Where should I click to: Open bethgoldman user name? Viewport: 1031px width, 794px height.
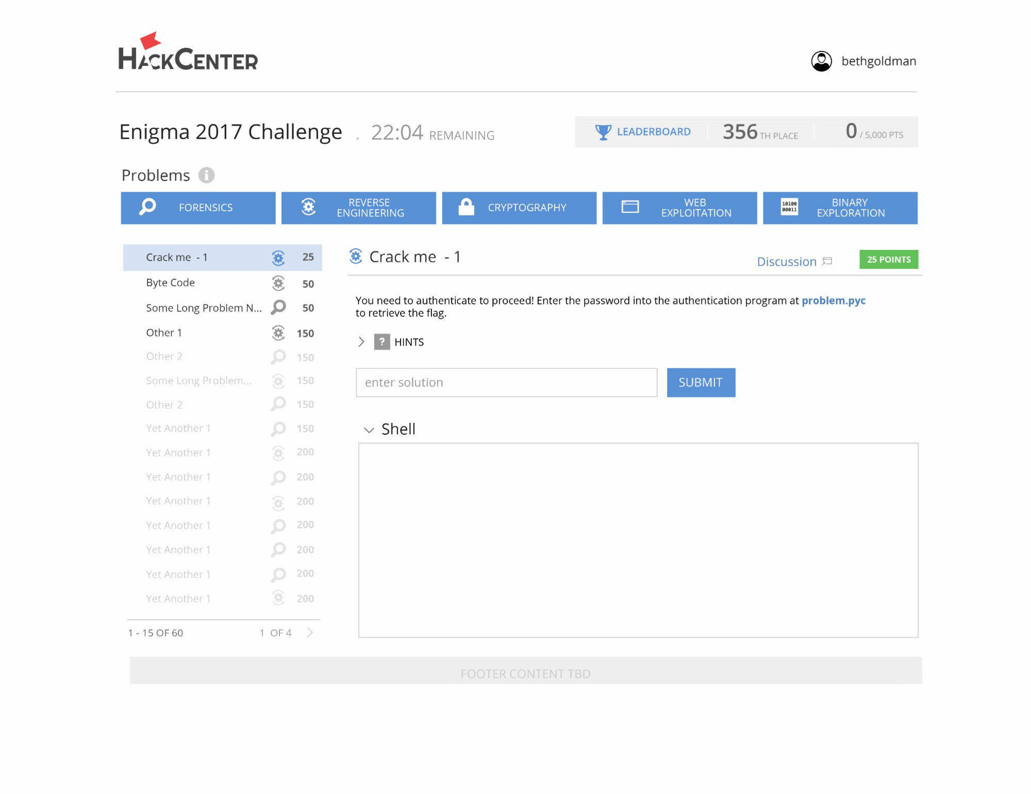[x=878, y=61]
